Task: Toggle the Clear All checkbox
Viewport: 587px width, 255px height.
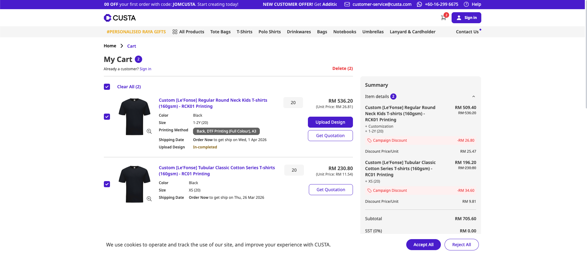Action: [107, 87]
